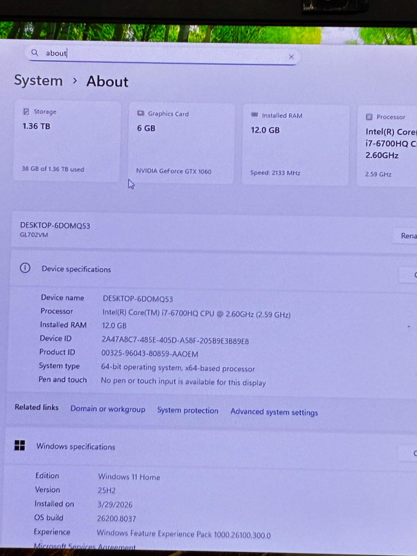Open the Processor card

[x=387, y=146]
